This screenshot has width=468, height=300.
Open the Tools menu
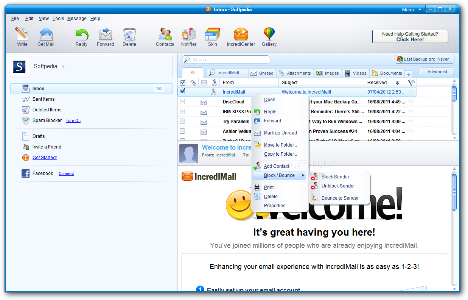click(x=58, y=19)
